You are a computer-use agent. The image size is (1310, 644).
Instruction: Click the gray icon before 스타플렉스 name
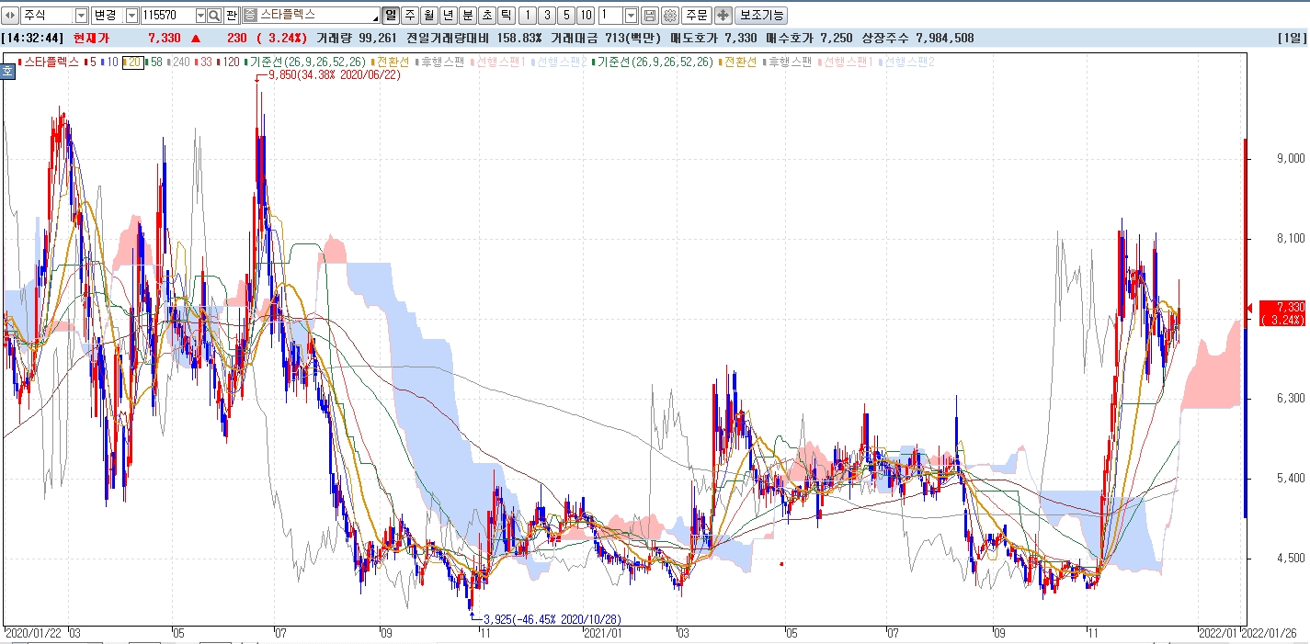[x=250, y=16]
